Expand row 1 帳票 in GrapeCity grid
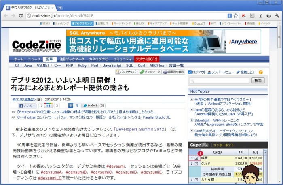The image size is (283, 185). [x=196, y=158]
